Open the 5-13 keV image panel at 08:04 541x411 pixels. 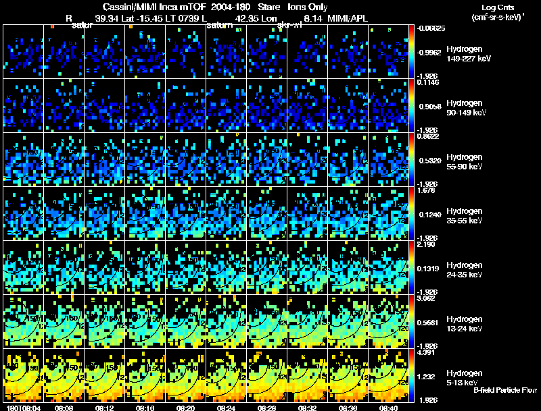(24, 375)
